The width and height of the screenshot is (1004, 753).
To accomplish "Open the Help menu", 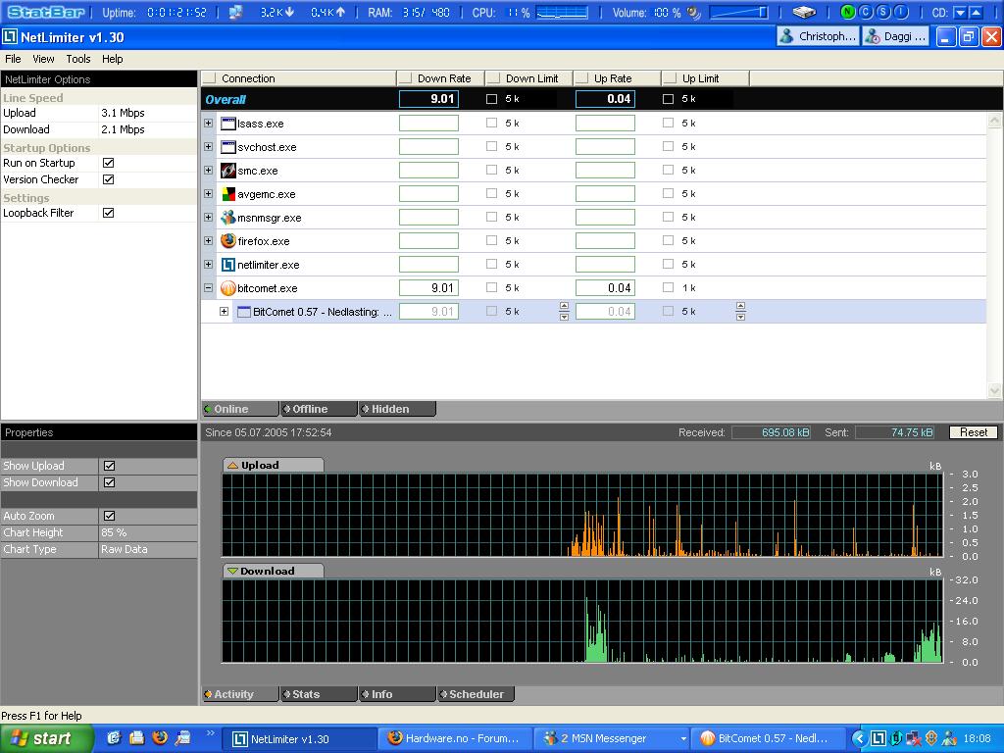I will pyautogui.click(x=112, y=59).
